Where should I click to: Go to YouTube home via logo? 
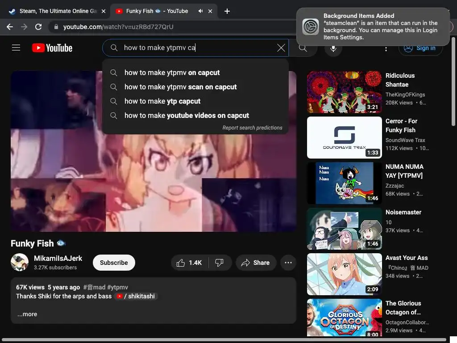coord(52,48)
